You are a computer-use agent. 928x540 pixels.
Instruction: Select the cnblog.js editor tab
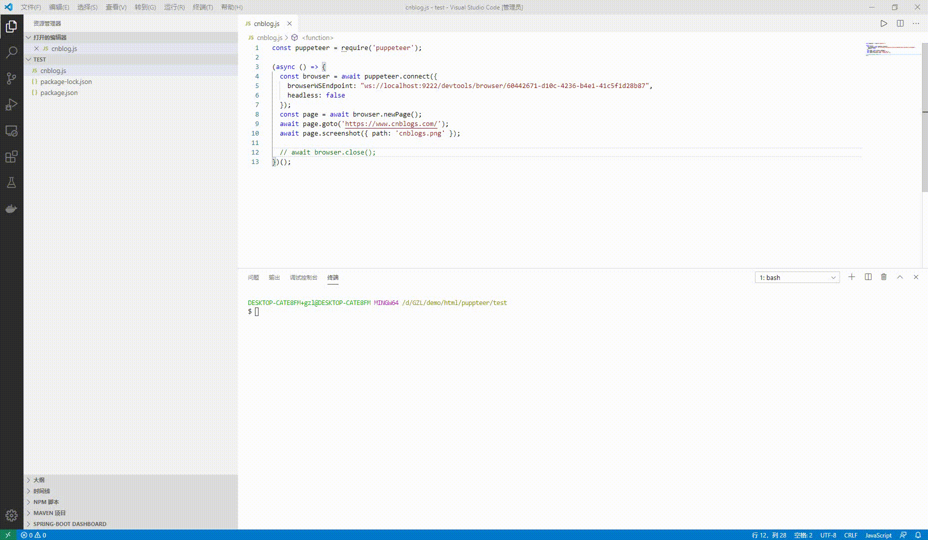coord(266,23)
